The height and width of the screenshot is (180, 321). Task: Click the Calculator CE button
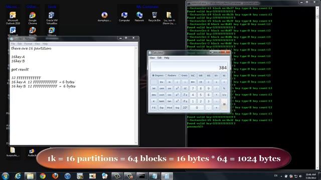201,82
